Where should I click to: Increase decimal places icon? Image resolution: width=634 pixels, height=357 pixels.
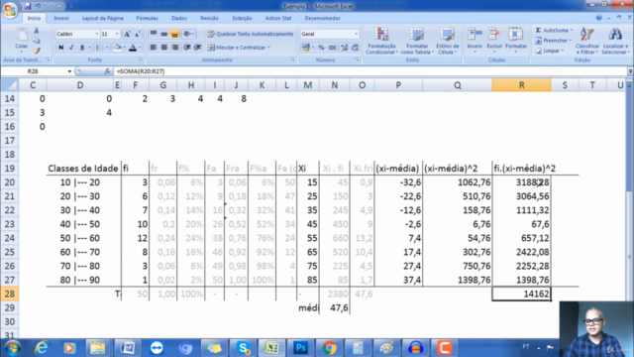point(345,48)
